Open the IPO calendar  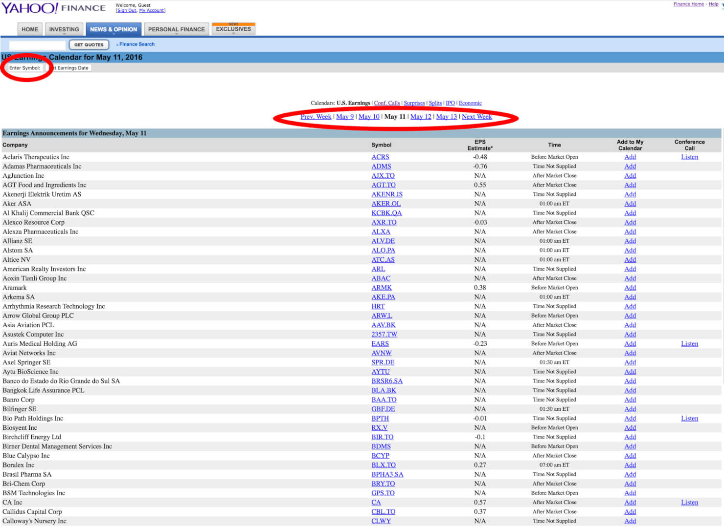point(450,103)
